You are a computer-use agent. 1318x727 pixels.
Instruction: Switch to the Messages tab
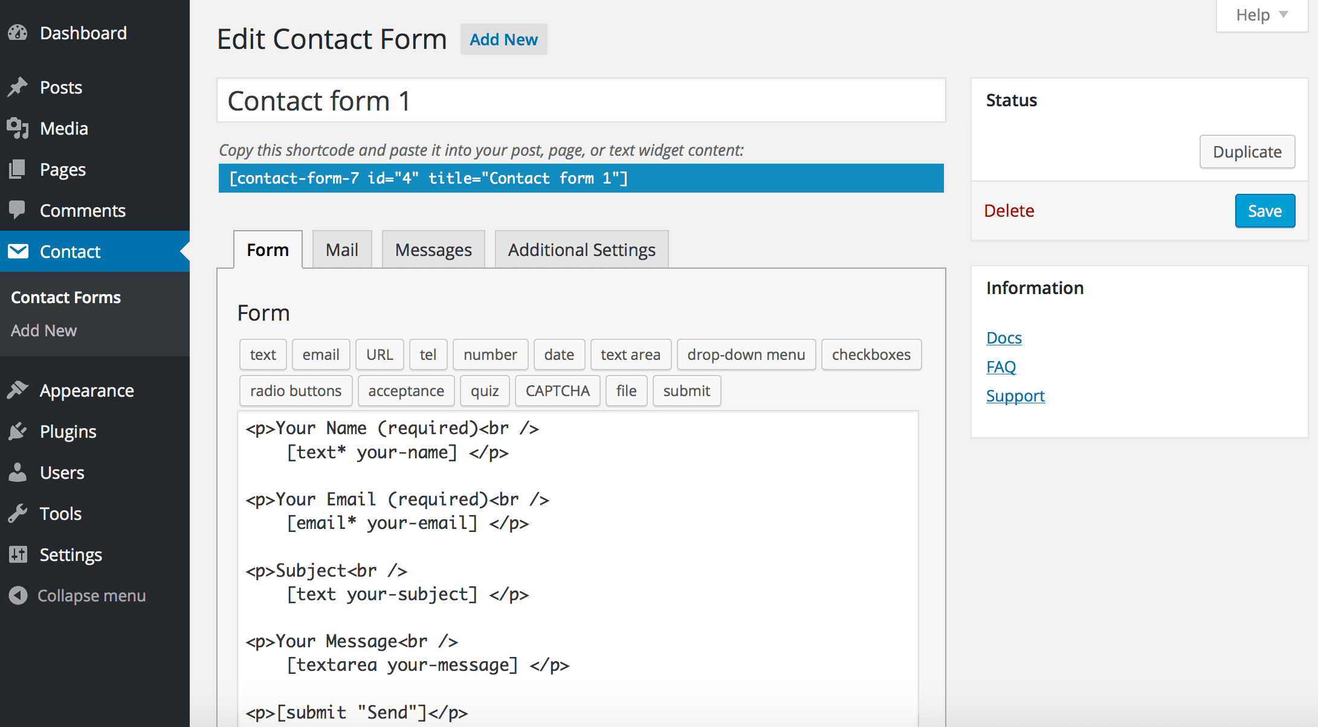tap(434, 250)
